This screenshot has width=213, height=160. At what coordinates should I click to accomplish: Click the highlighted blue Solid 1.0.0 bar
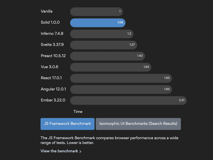click(98, 23)
